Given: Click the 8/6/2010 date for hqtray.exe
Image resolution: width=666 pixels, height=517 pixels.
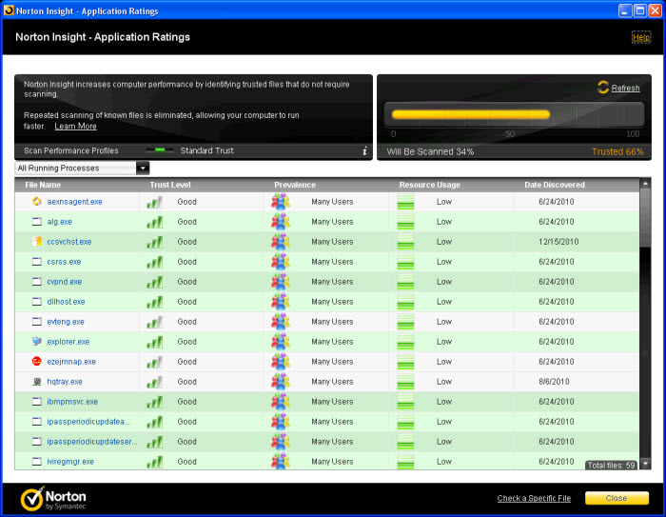Looking at the screenshot, I should (x=554, y=382).
